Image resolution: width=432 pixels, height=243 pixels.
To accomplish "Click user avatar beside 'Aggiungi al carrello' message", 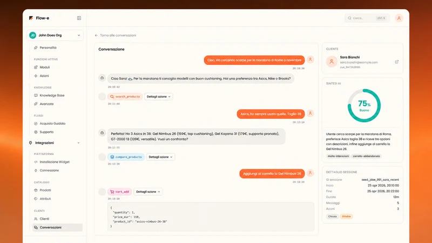I will pos(310,173).
